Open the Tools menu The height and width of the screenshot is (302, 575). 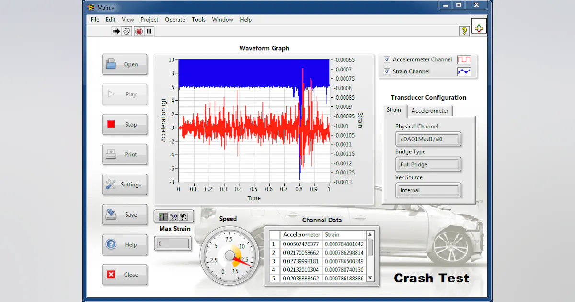click(x=198, y=20)
